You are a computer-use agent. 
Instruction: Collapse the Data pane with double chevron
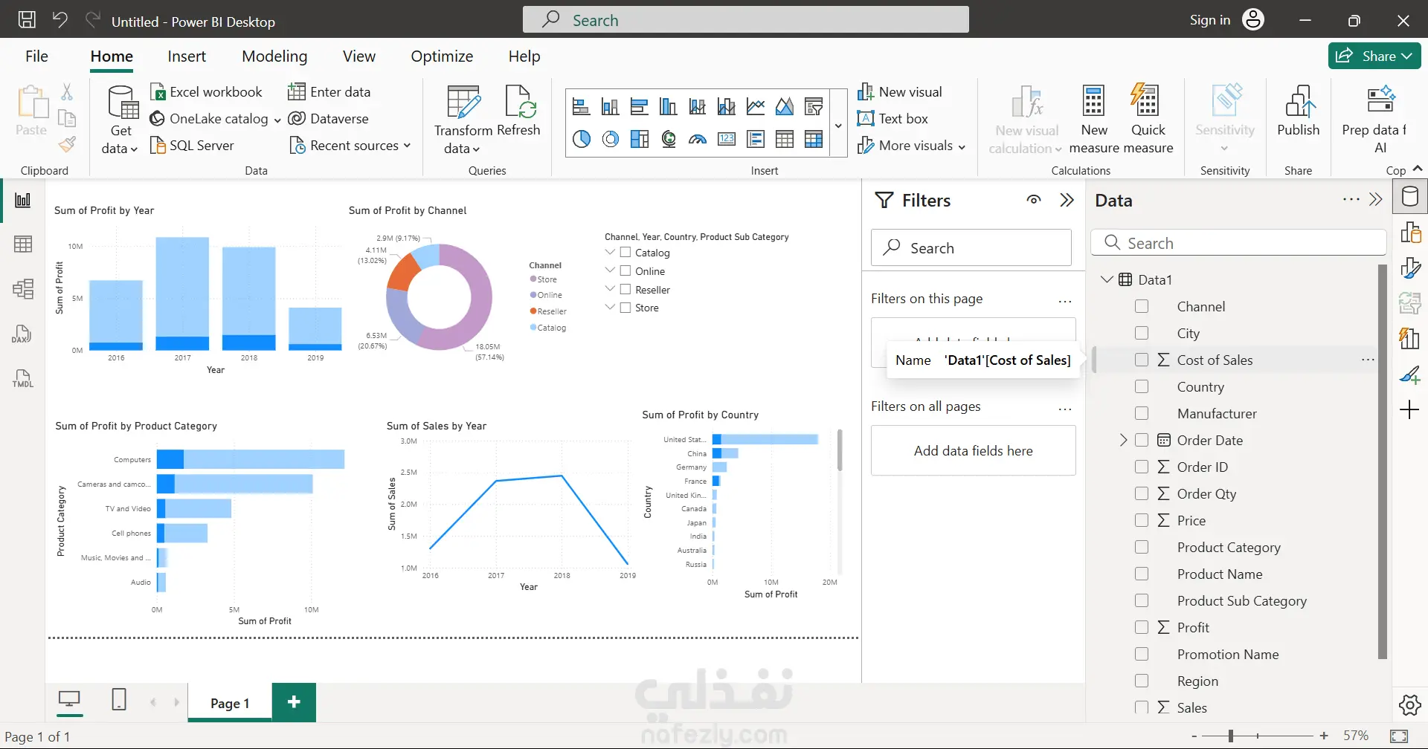(1376, 199)
